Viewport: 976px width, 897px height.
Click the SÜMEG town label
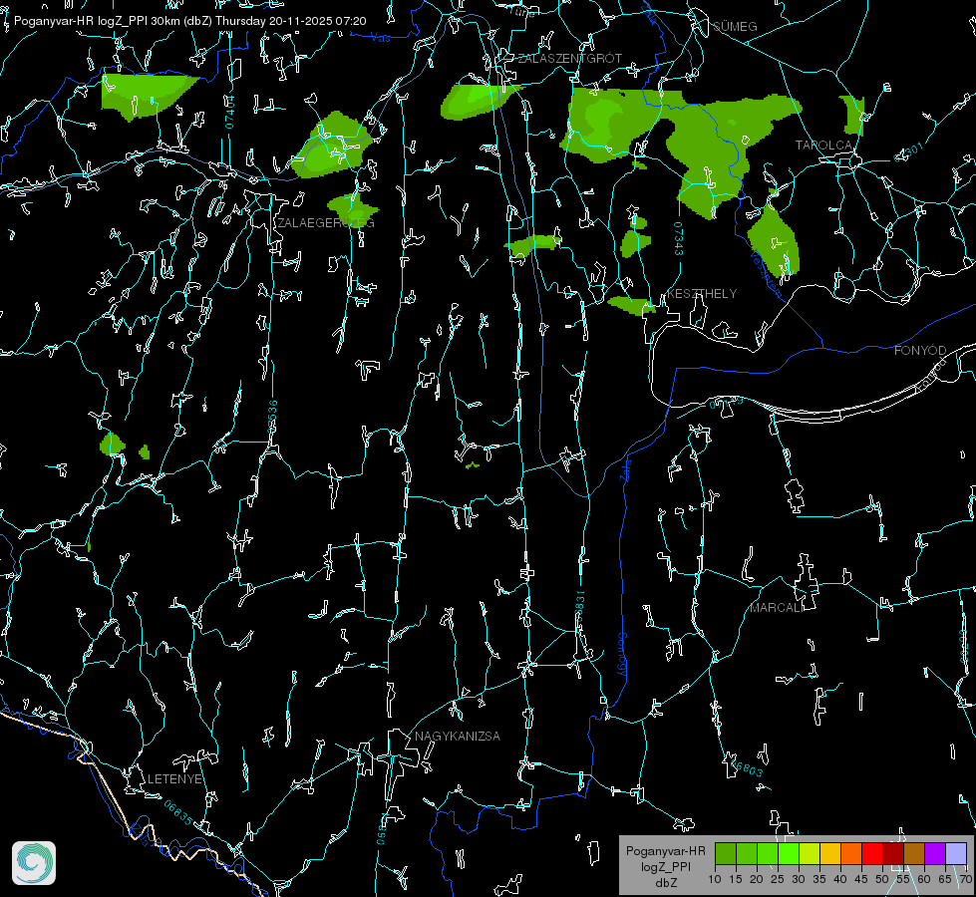[x=735, y=27]
